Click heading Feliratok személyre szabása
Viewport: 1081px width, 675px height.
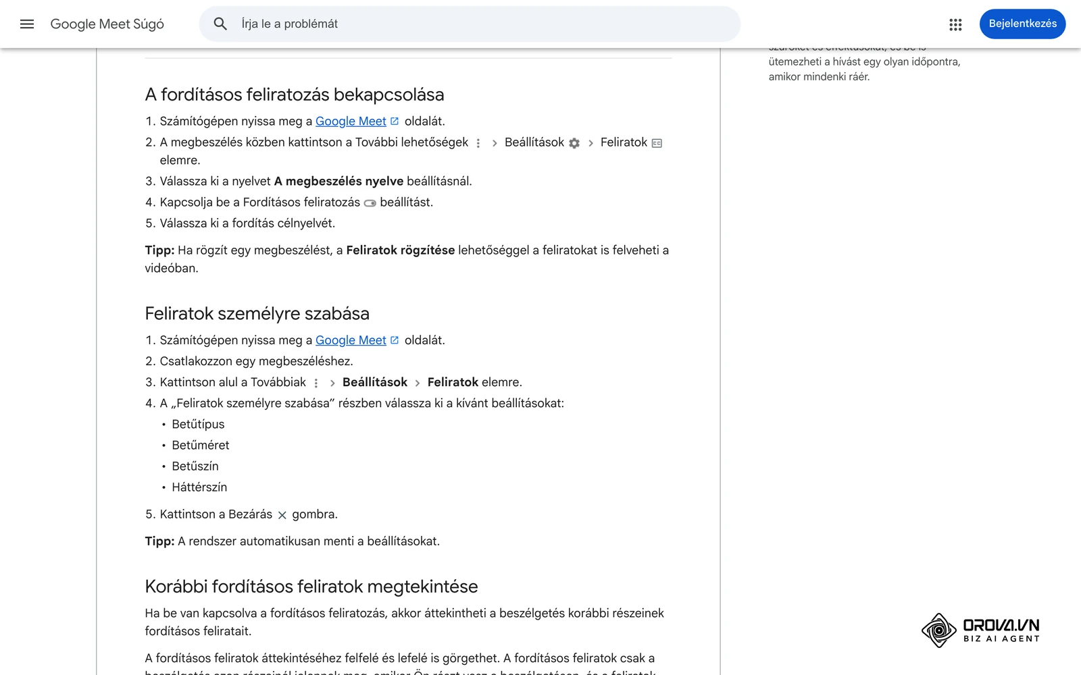coord(257,314)
